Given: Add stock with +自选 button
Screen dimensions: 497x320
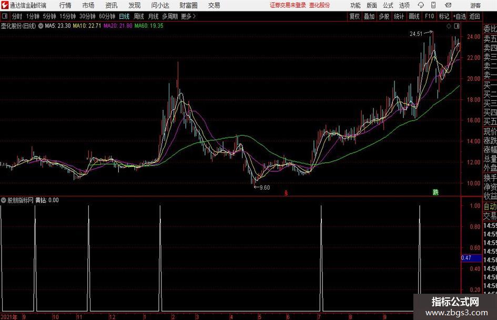Looking at the screenshot, I should pos(460,16).
